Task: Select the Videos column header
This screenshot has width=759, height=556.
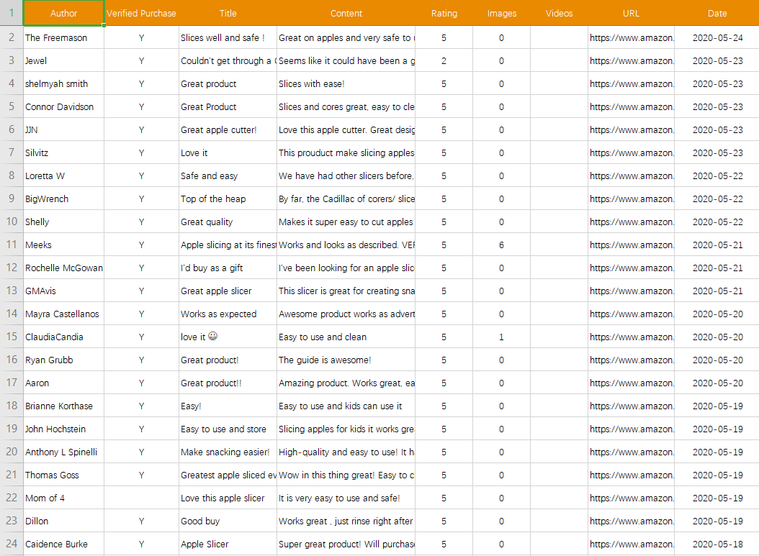Action: [x=559, y=13]
